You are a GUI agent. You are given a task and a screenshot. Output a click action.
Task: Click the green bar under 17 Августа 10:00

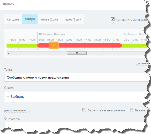136,45
